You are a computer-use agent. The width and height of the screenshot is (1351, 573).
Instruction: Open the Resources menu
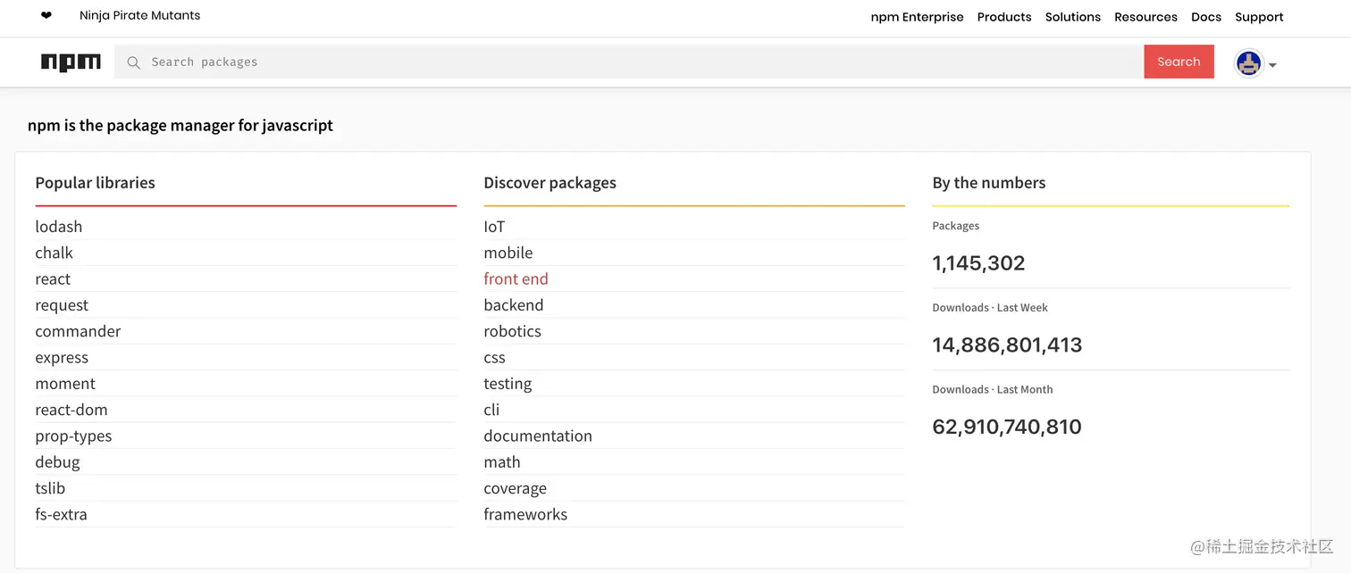coord(1145,17)
